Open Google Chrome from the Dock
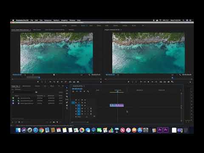Viewport: 204px width, 153px height. 41,130
